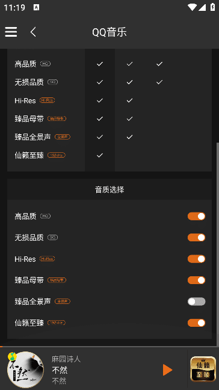The width and height of the screenshot is (219, 390).
Task: Tap the 麻园诗人 artist name
Action: [66, 359]
